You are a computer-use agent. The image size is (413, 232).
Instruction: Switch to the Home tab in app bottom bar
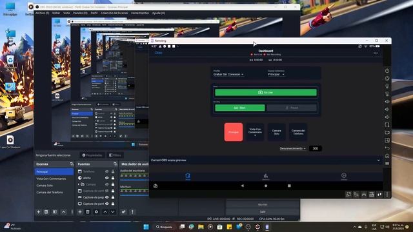pyautogui.click(x=188, y=177)
